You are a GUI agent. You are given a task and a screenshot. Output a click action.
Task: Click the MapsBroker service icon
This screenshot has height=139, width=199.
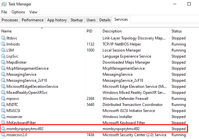4,62
